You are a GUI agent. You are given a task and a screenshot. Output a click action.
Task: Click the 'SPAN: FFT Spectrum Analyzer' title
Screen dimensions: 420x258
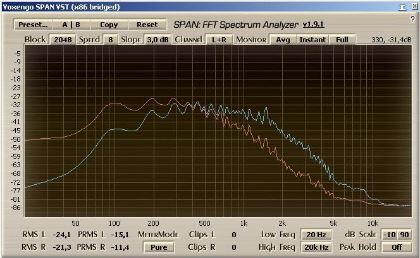(x=236, y=25)
